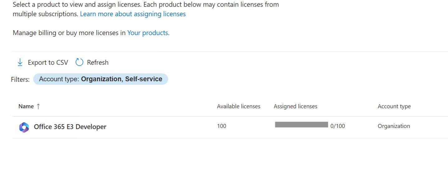This screenshot has height=169, width=448.
Task: Open the Your products link
Action: click(147, 33)
